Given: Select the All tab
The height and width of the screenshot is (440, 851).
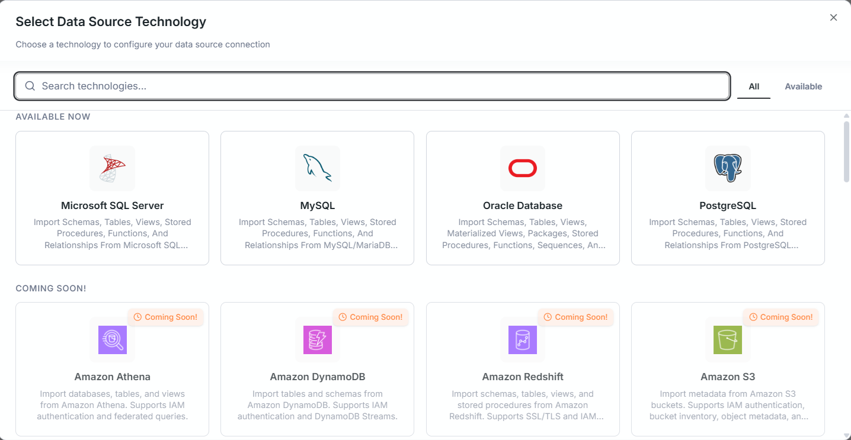Looking at the screenshot, I should 754,86.
